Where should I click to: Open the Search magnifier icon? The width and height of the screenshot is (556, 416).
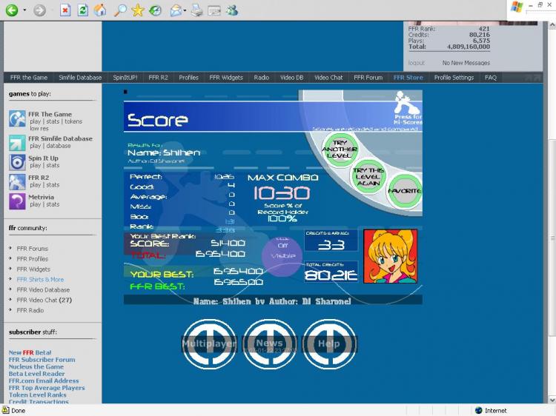(120, 10)
